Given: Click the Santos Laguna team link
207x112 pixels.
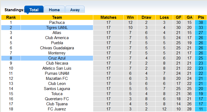Looking at the screenshot, I should [57, 89].
